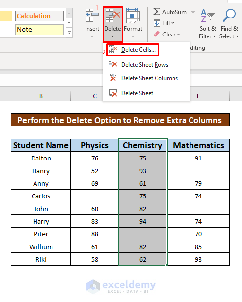Viewport: 242px width, 302px height.
Task: Select the Piter name cell
Action: tap(41, 234)
